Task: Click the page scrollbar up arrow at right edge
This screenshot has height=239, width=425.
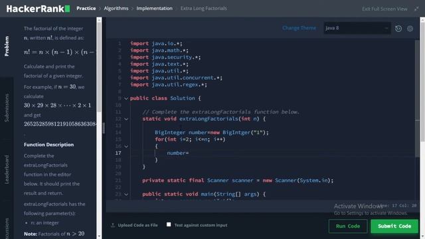Action: click(422, 20)
